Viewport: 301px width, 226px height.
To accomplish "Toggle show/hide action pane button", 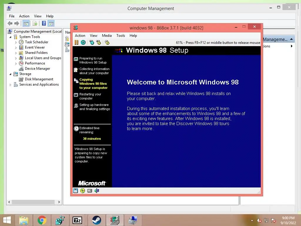I will [51, 24].
